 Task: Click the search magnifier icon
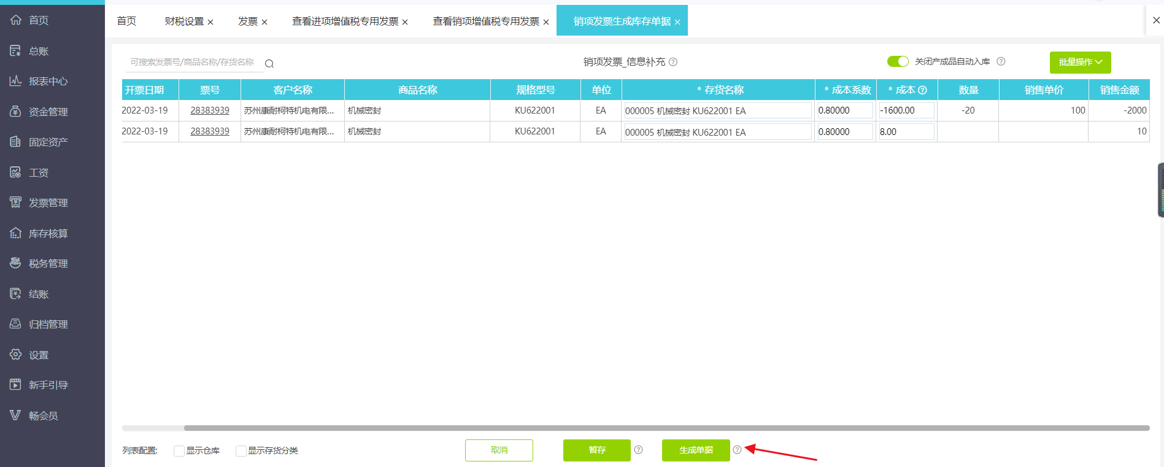269,64
